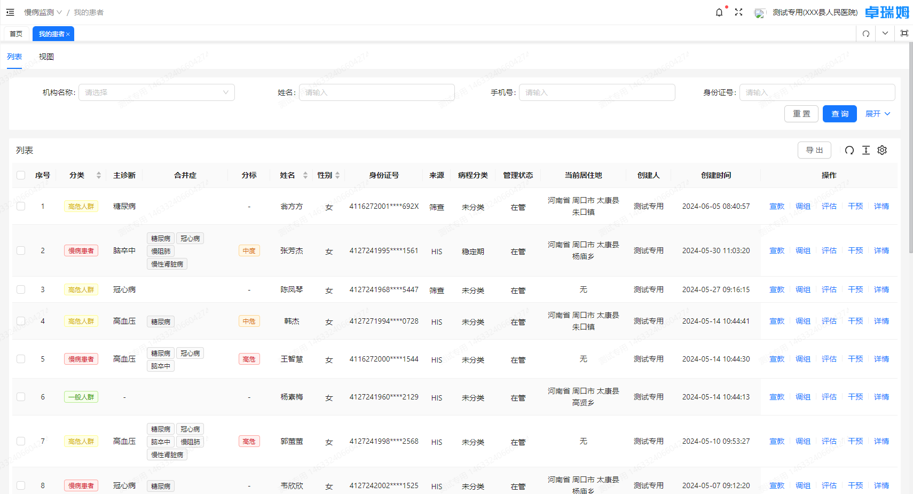Click the user avatar image
This screenshot has height=494, width=913.
point(760,13)
